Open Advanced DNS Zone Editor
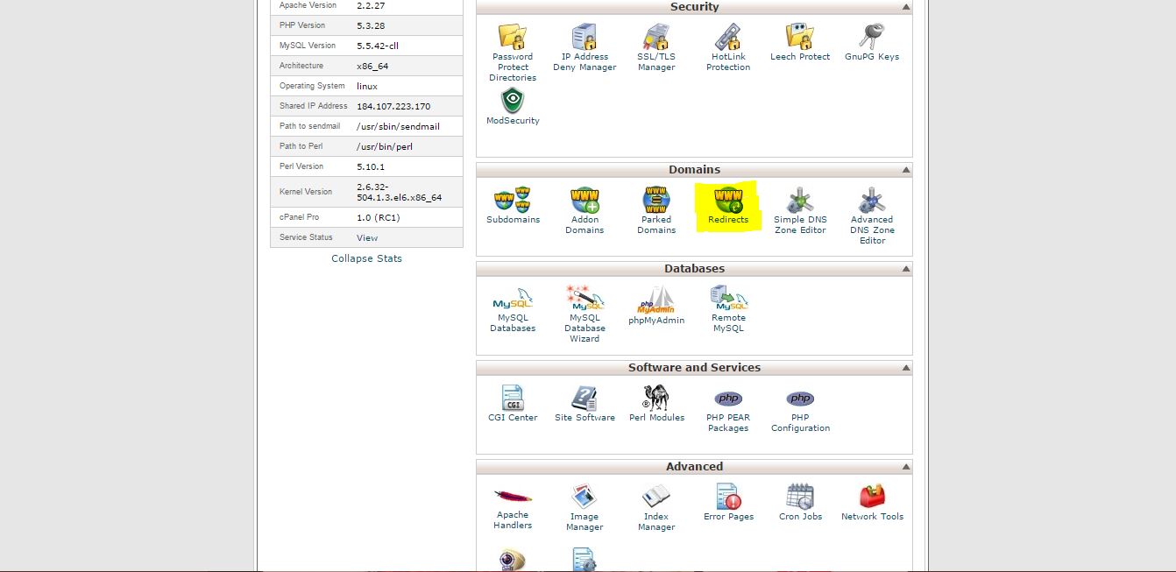 click(x=872, y=215)
